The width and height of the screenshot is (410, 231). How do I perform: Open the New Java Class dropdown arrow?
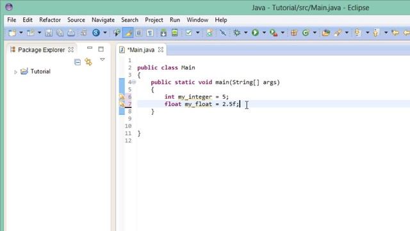pyautogui.click(x=315, y=33)
